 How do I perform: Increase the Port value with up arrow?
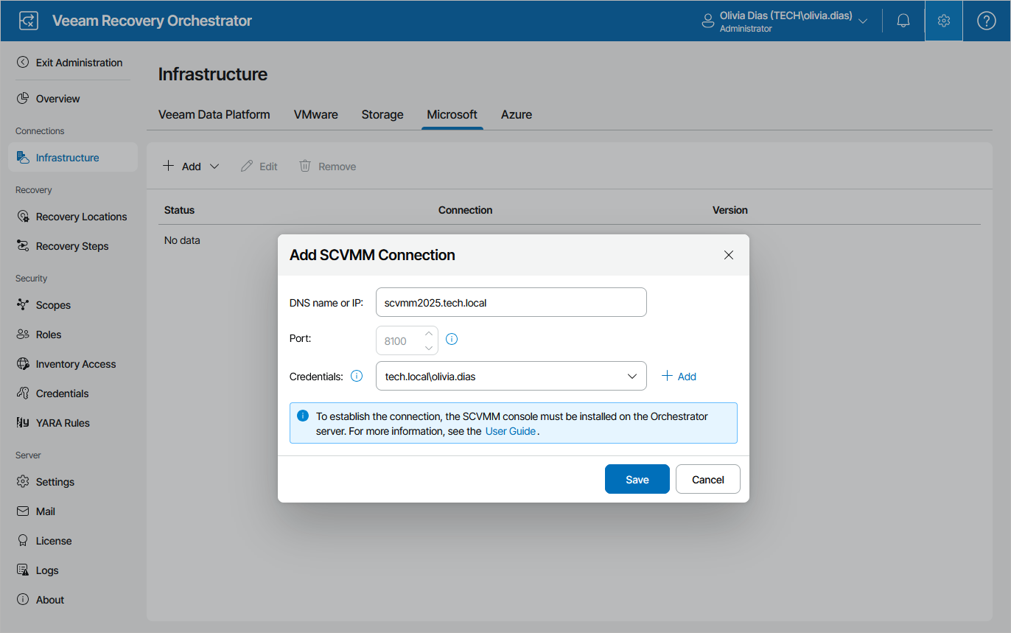coord(429,334)
